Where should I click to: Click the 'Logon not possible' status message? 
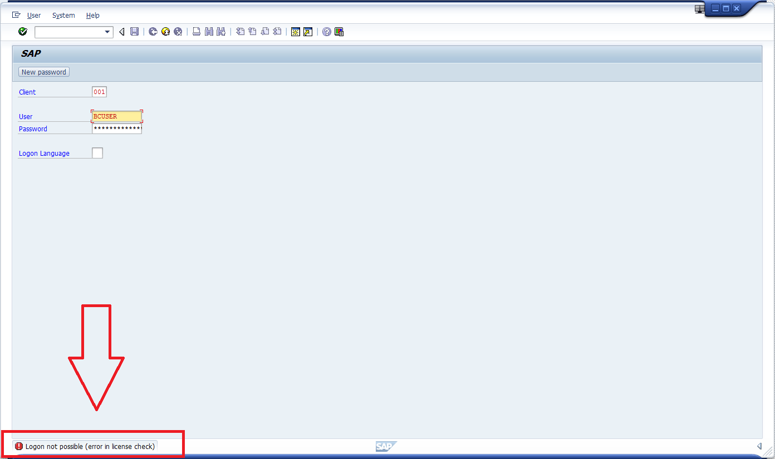90,446
